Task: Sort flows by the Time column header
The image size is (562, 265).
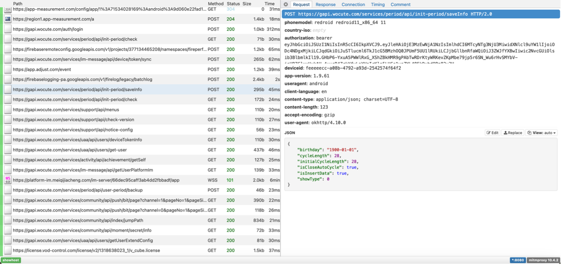Action: pos(269,4)
